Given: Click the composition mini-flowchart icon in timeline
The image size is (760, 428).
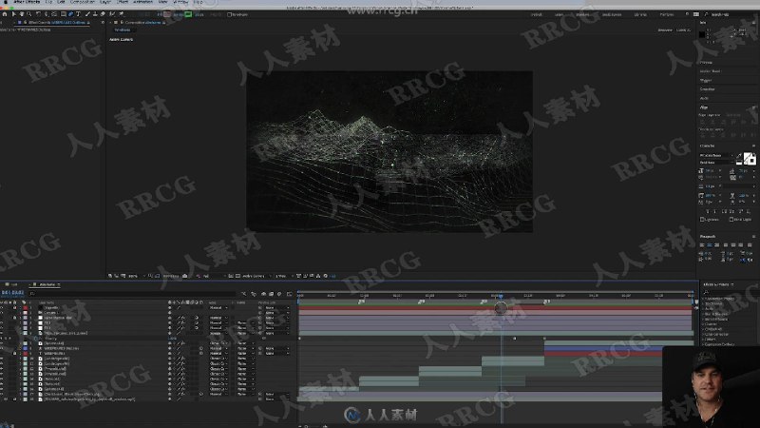Looking at the screenshot, I should [x=243, y=293].
